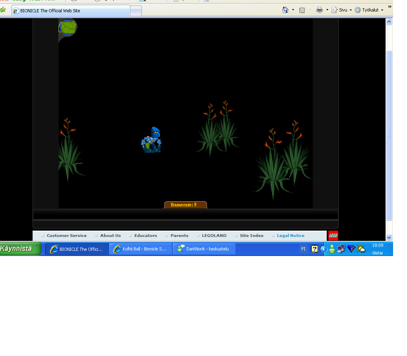Open the Site Index link
The height and width of the screenshot is (356, 407).
pos(252,235)
